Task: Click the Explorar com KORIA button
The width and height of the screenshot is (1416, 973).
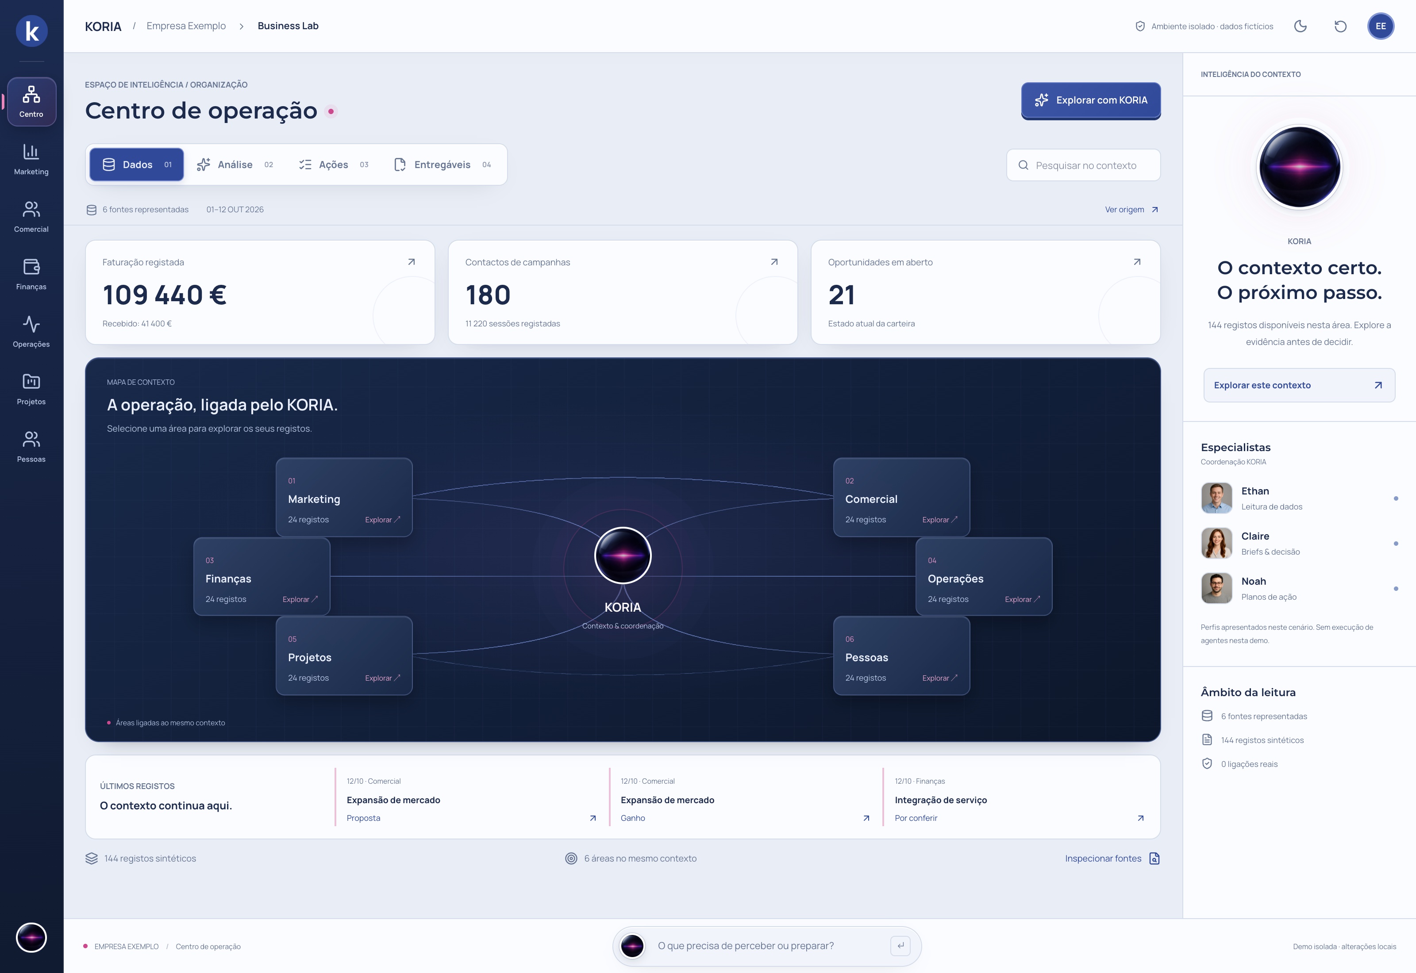Action: pyautogui.click(x=1091, y=100)
